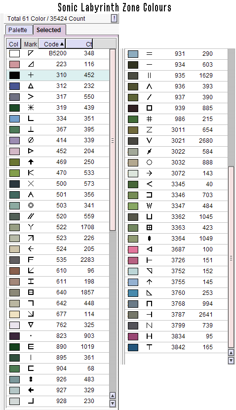Click the exclamation info button
The height and width of the screenshot is (410, 236).
click(114, 18)
